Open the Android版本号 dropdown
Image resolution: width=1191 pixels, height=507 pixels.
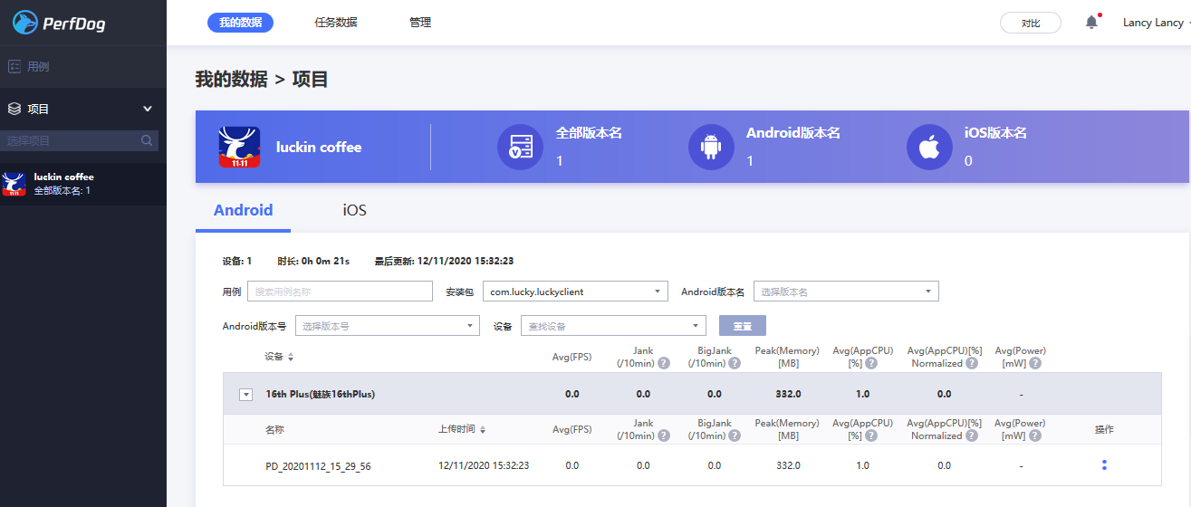point(388,326)
